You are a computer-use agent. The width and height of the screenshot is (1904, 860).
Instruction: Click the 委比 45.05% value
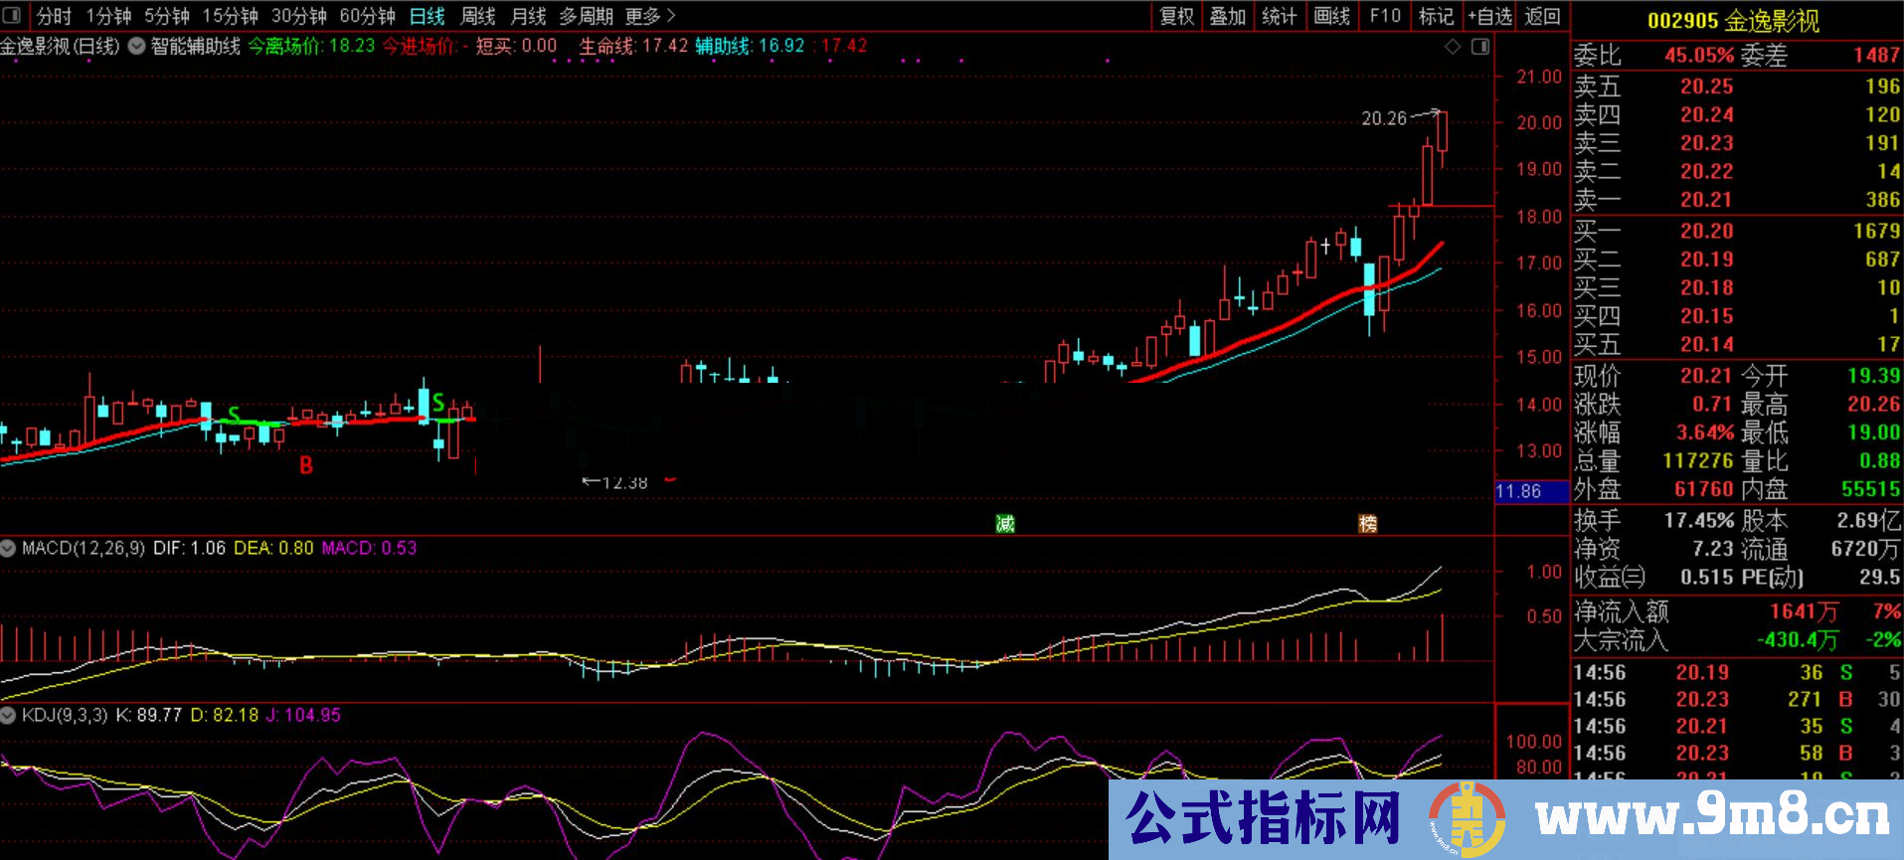pos(1699,56)
